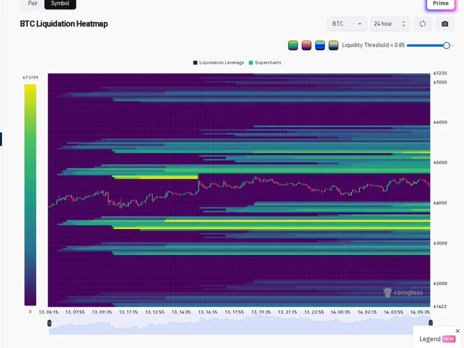Click the 62000 price axis label
The width and height of the screenshot is (464, 348).
coord(440,283)
